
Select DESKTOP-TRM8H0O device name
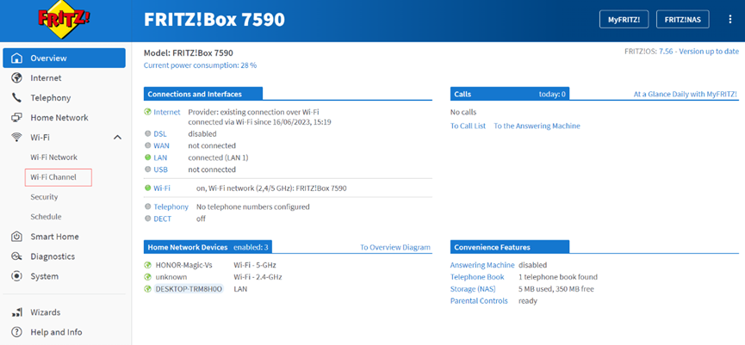[189, 288]
